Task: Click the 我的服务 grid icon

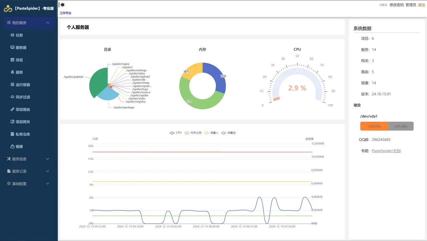Action: pyautogui.click(x=9, y=23)
